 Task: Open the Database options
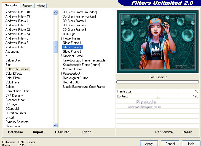point(15,132)
